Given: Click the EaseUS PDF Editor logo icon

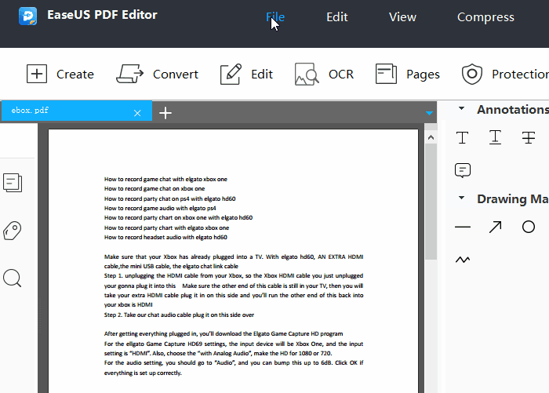Looking at the screenshot, I should point(27,16).
